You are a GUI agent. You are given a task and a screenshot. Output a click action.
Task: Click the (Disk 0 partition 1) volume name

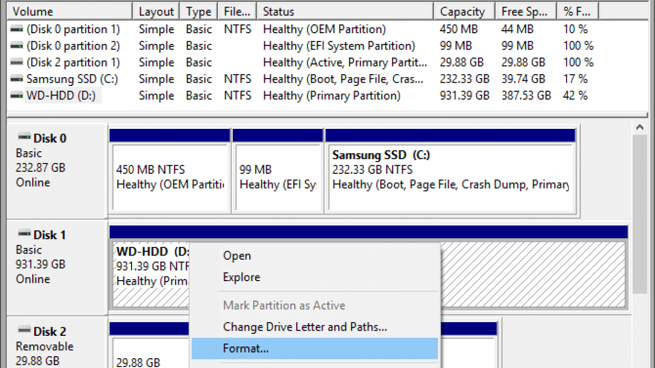73,30
